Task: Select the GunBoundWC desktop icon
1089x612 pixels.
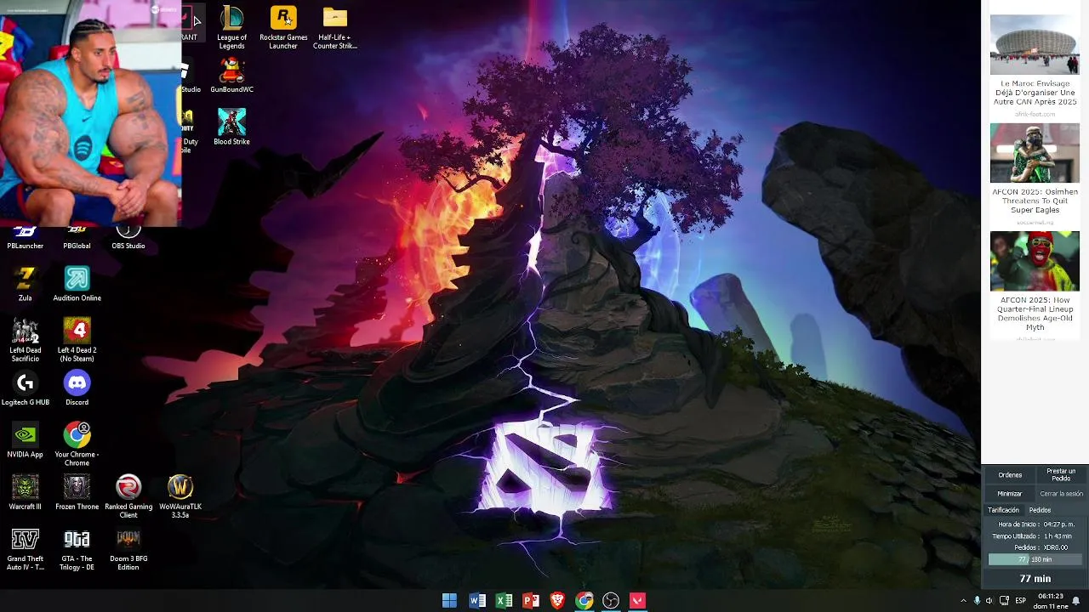Action: pyautogui.click(x=231, y=75)
